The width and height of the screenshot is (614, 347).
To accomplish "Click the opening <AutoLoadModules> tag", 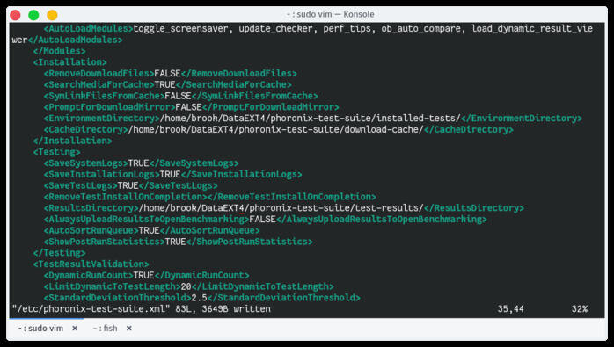I will [x=89, y=29].
